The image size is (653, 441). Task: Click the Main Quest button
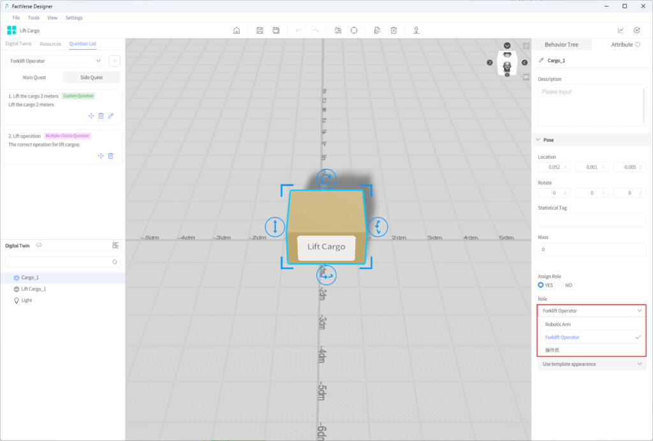coord(34,77)
